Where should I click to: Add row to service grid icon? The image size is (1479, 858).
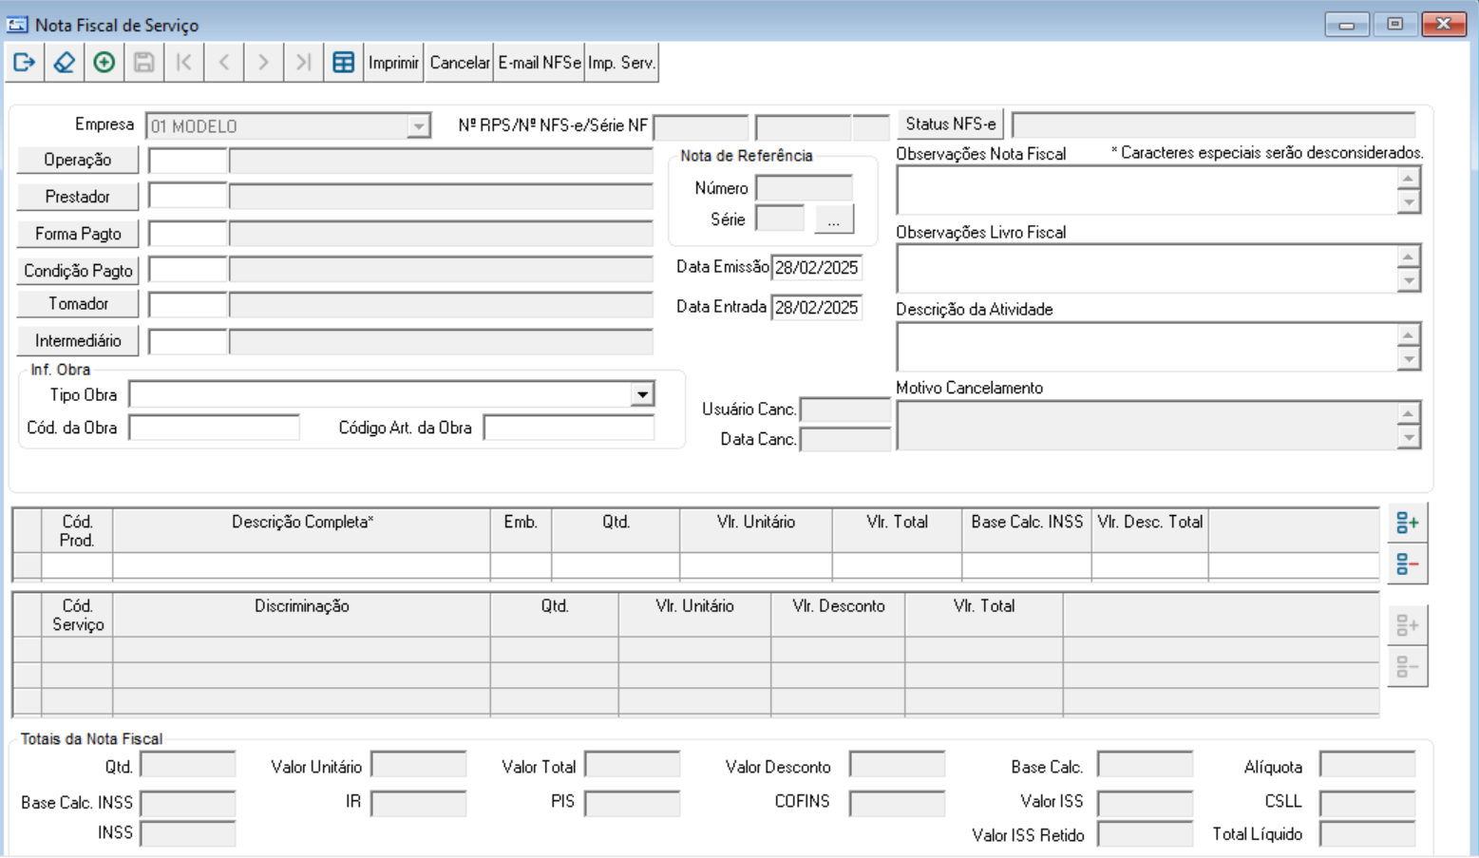click(1408, 625)
